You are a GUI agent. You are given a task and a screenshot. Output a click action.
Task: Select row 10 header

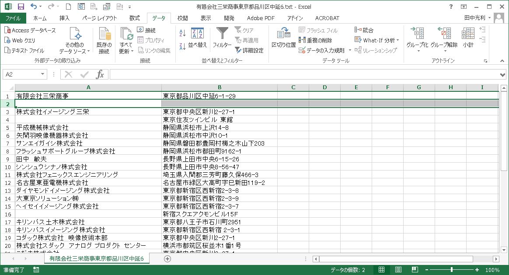(7, 167)
